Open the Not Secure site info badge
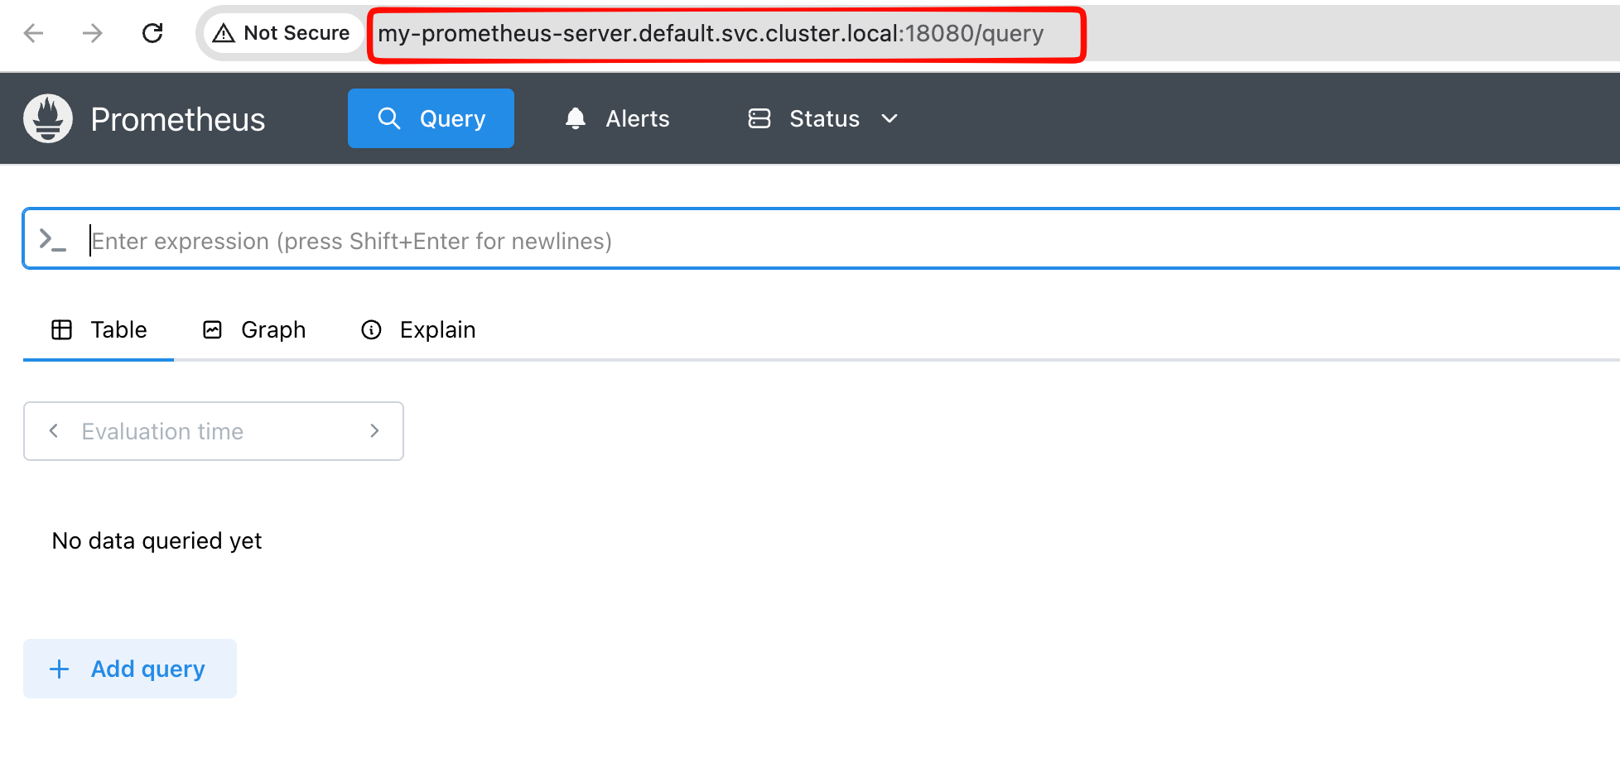Screen dimensions: 1620x758 coord(282,33)
